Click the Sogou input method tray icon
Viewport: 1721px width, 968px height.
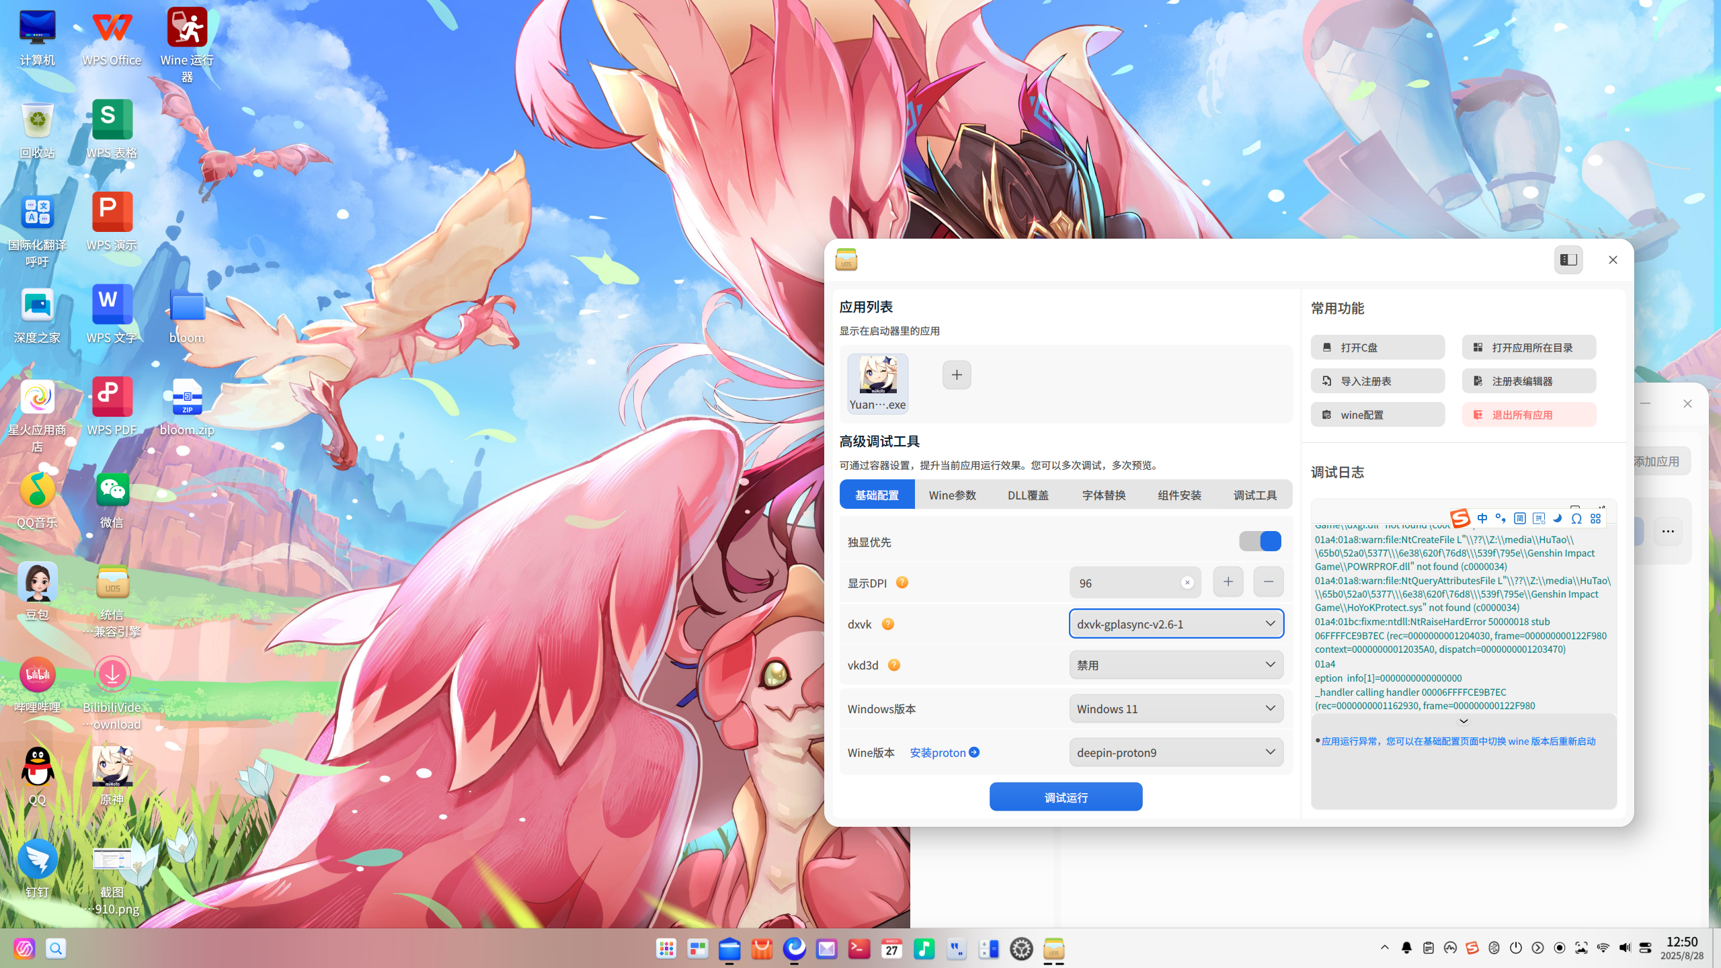[x=1472, y=948]
